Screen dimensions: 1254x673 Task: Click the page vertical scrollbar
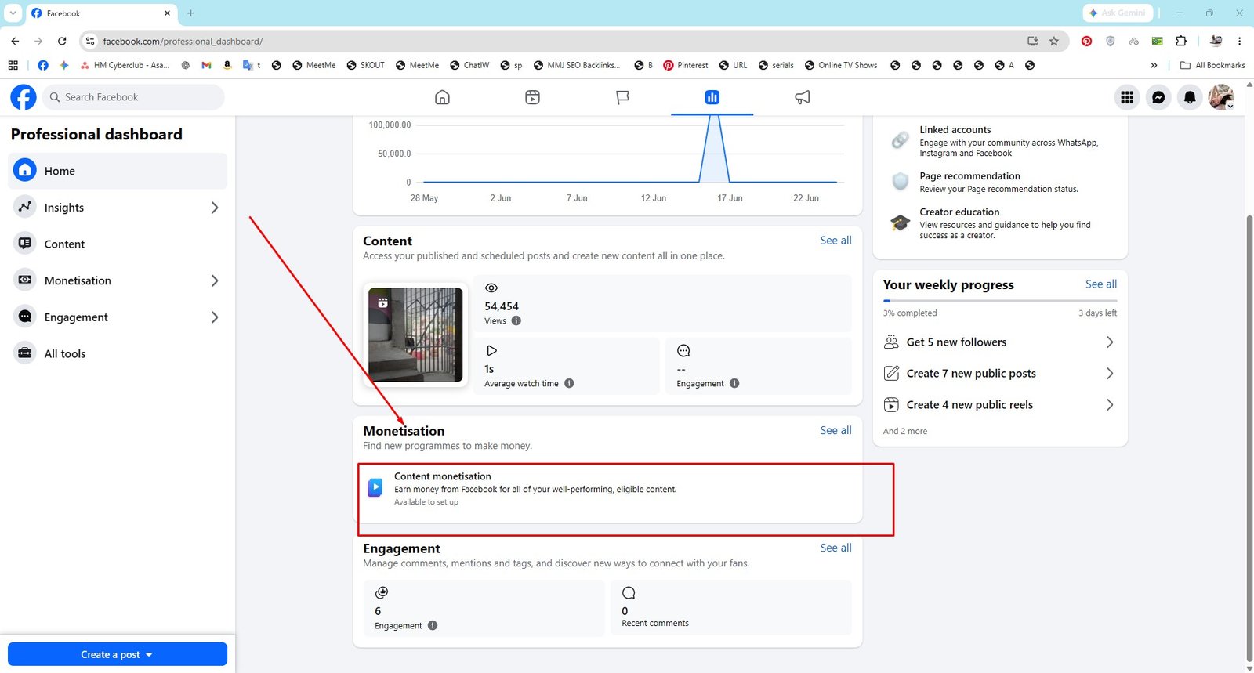[1249, 439]
